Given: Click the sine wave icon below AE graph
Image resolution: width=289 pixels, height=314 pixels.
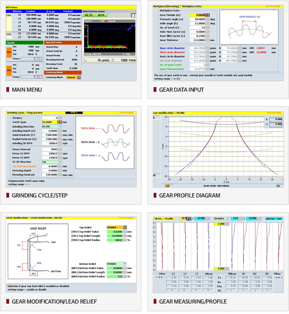Looking at the screenshot, I should [x=85, y=60].
